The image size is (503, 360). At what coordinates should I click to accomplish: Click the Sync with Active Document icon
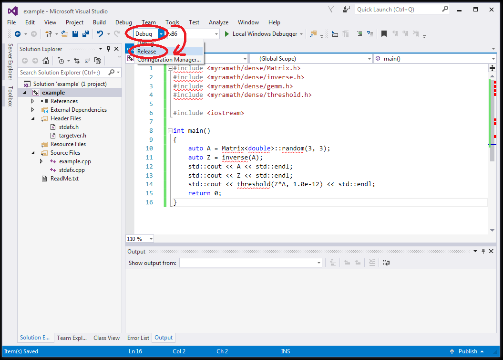pos(77,60)
